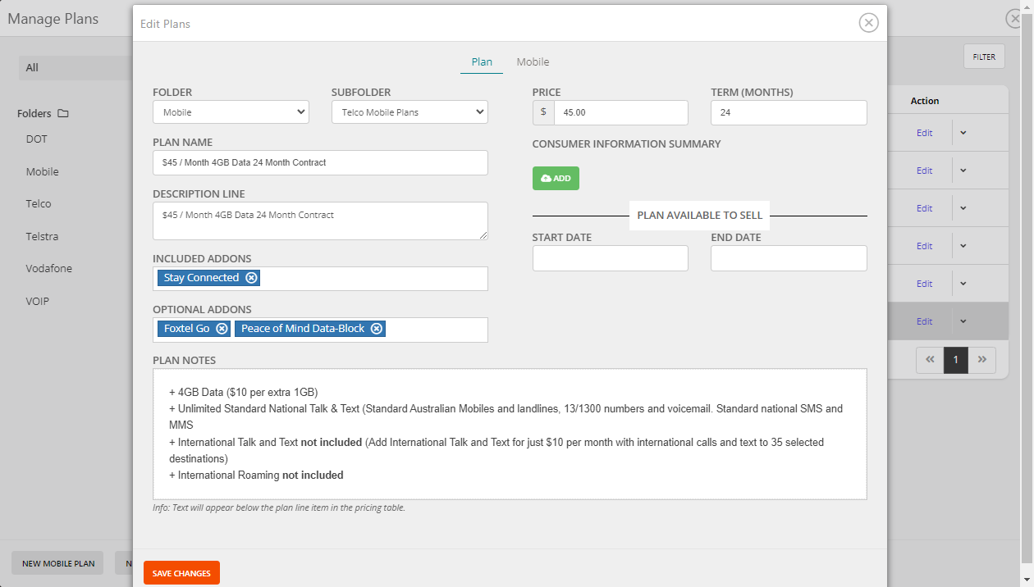
Task: Open the Folder dropdown
Action: tap(231, 112)
